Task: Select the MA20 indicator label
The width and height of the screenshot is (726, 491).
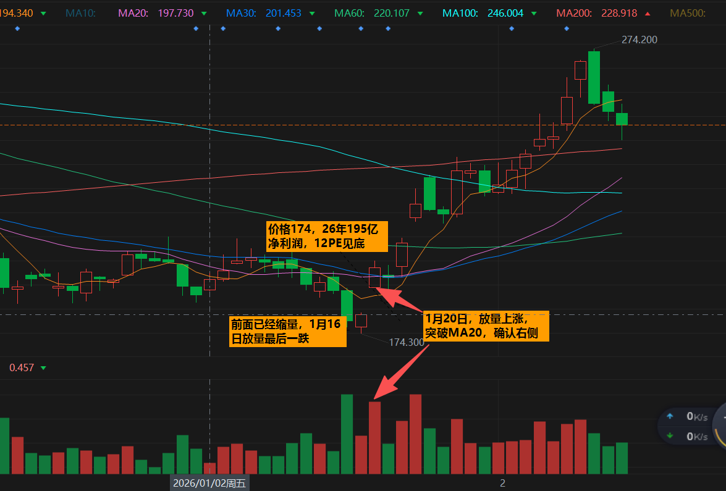Action: pos(133,14)
